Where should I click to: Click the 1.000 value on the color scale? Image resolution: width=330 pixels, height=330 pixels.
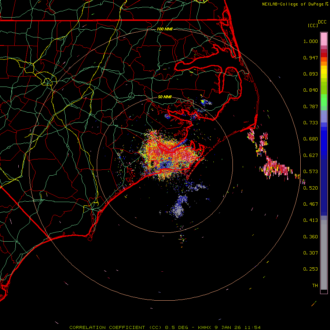(x=311, y=41)
